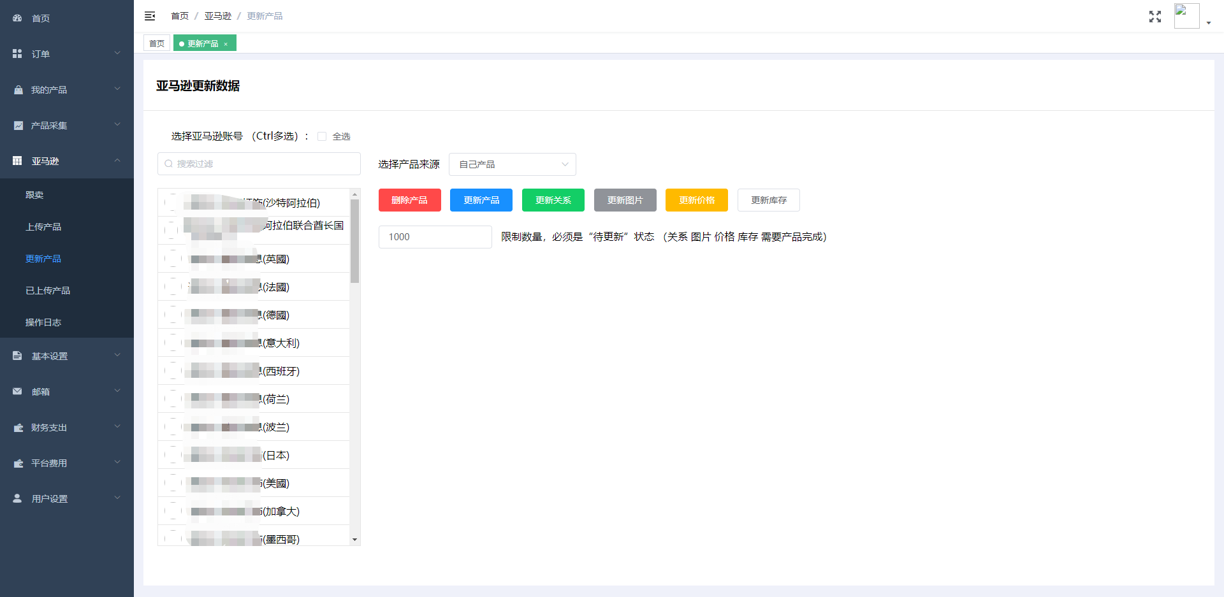Viewport: 1224px width, 597px height.
Task: Select the 日本 account checkbox
Action: 172,455
